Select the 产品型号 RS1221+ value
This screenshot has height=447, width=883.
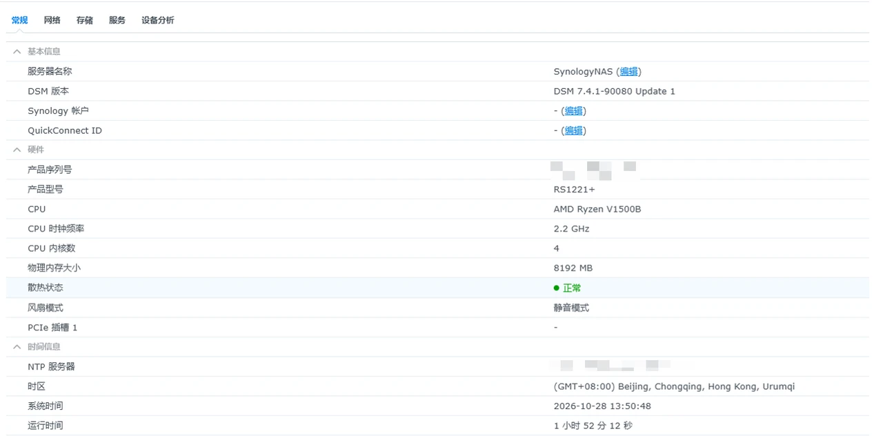574,190
